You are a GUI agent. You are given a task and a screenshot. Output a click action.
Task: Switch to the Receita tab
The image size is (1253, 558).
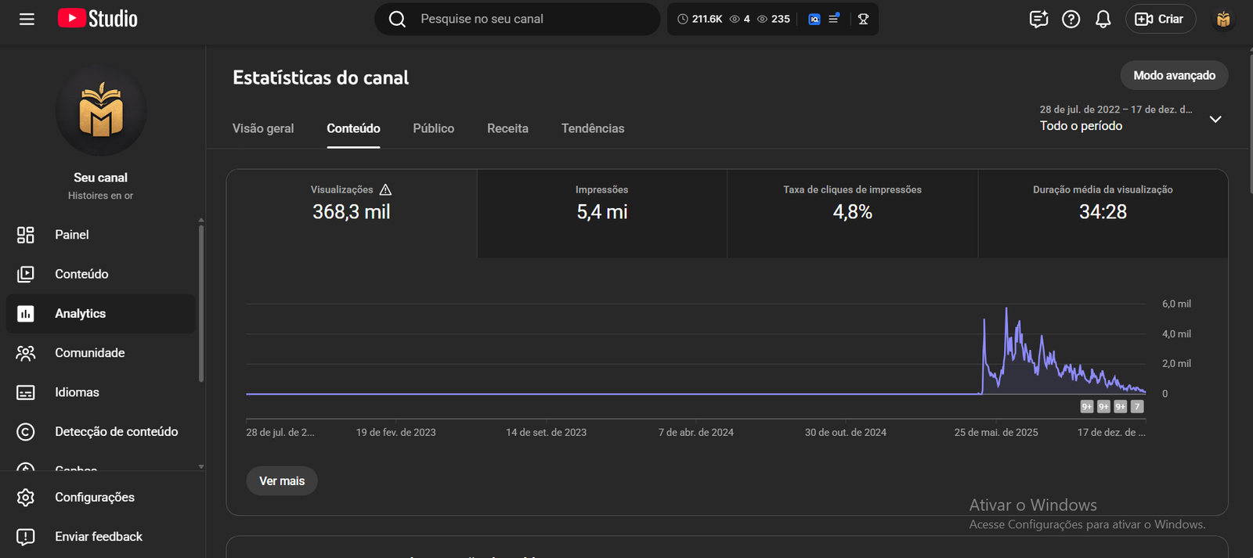click(x=507, y=128)
